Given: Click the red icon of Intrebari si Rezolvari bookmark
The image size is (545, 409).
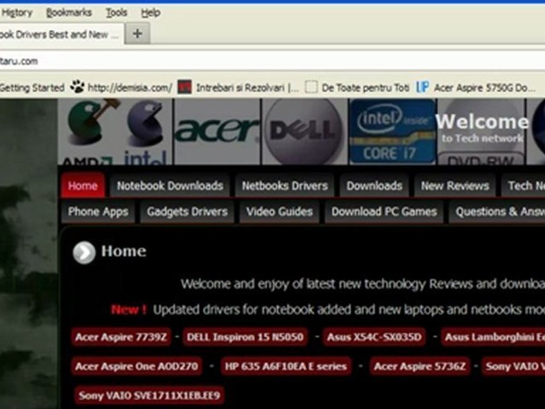Looking at the screenshot, I should click(x=185, y=87).
